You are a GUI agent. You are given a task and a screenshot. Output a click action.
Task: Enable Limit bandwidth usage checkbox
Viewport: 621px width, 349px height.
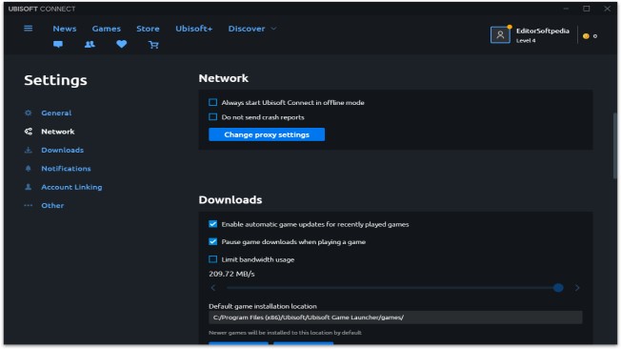212,259
